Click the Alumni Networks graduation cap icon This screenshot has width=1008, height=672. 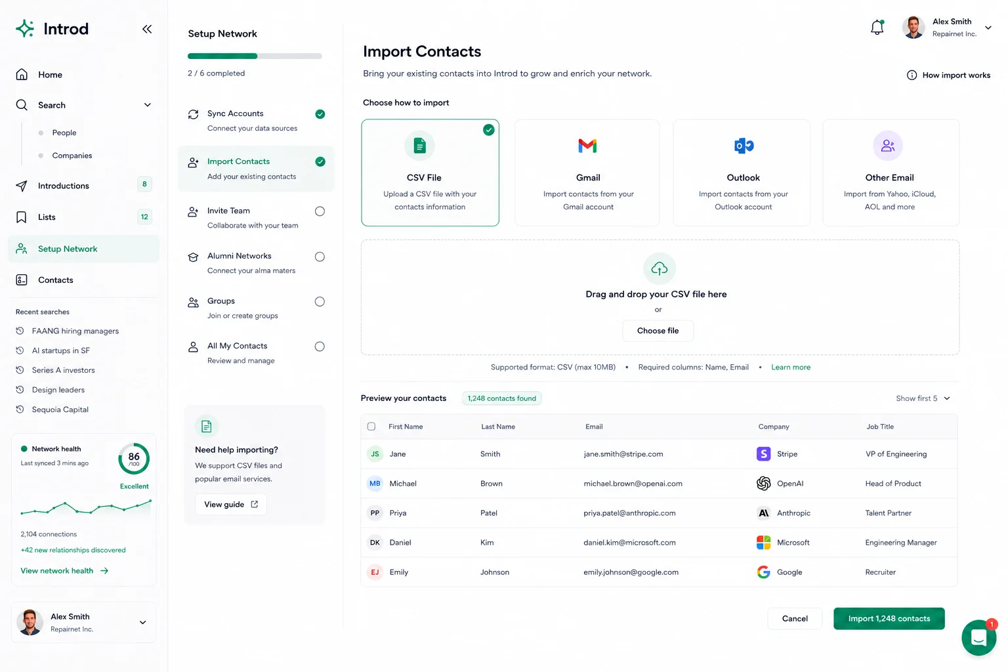click(x=193, y=257)
